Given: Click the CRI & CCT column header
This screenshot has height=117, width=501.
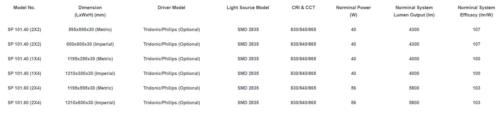Looking at the screenshot, I should coord(303,8).
